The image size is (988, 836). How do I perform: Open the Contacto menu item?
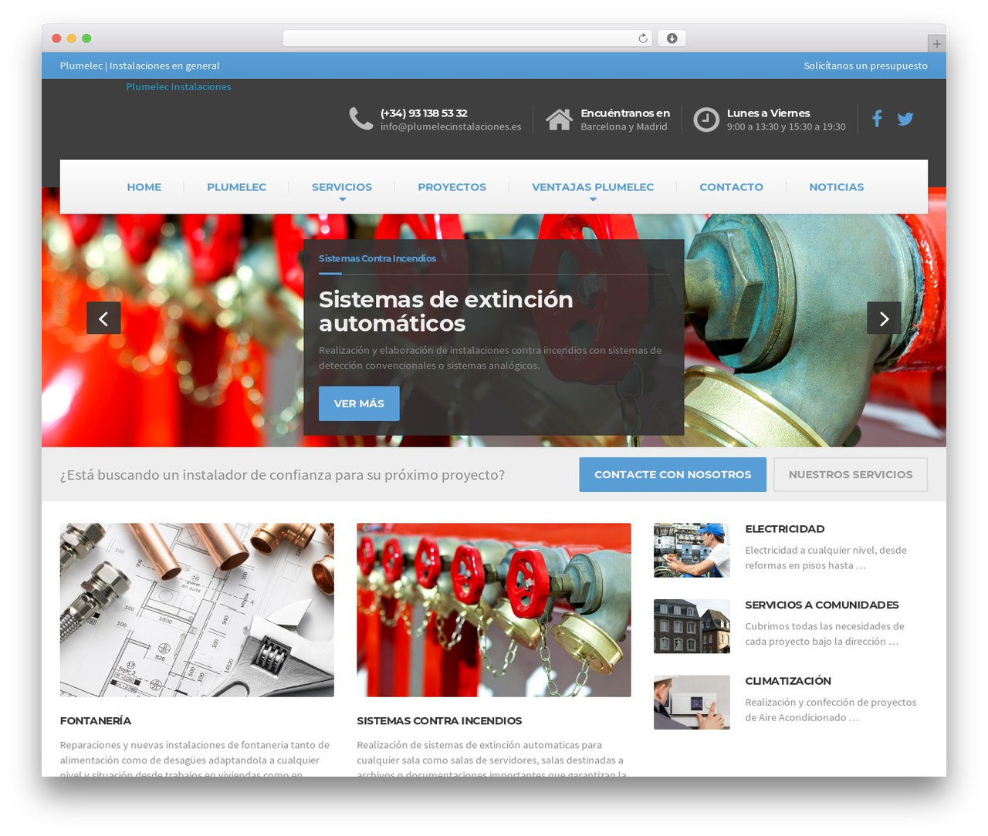point(731,187)
